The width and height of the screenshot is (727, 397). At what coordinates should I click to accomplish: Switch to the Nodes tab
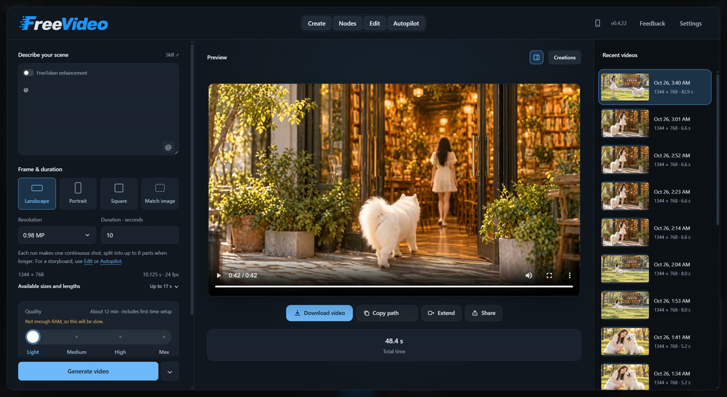[347, 23]
